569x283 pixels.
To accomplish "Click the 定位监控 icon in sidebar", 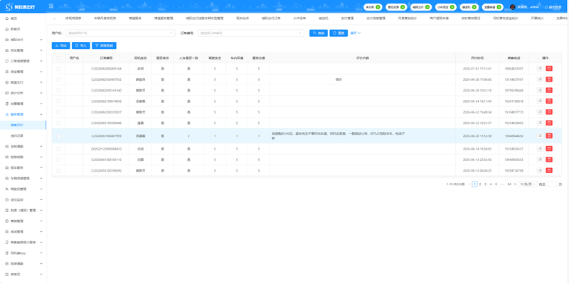I will click(7, 200).
